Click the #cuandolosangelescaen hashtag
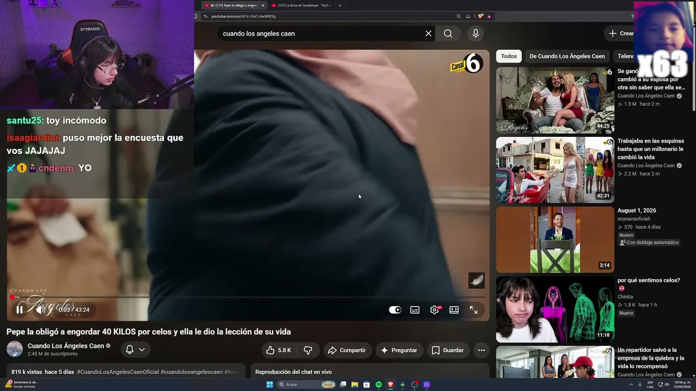 [x=191, y=372]
